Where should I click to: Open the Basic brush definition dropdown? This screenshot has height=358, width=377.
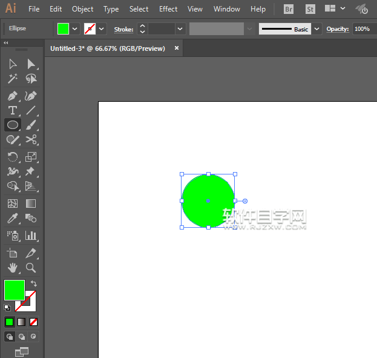click(317, 28)
